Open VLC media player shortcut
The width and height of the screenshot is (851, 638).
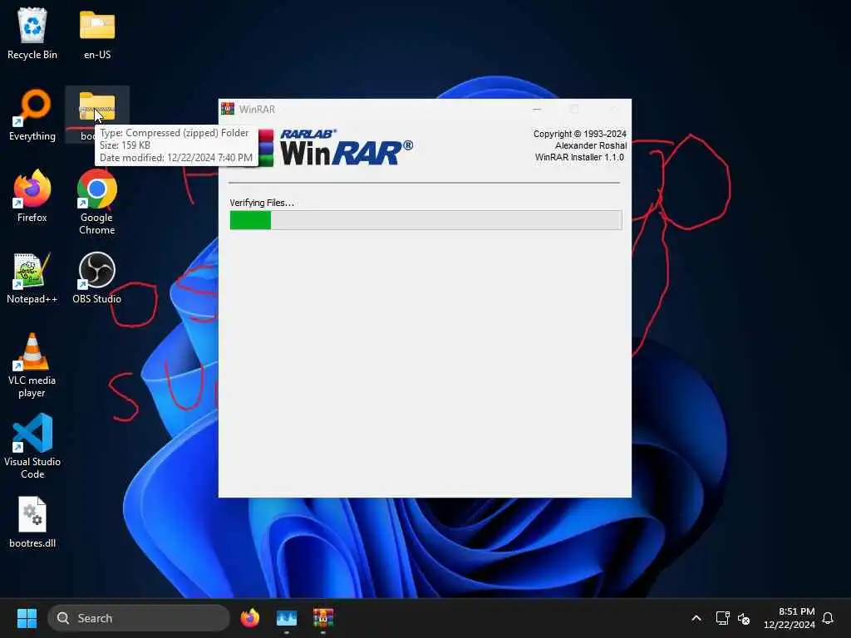tap(32, 365)
